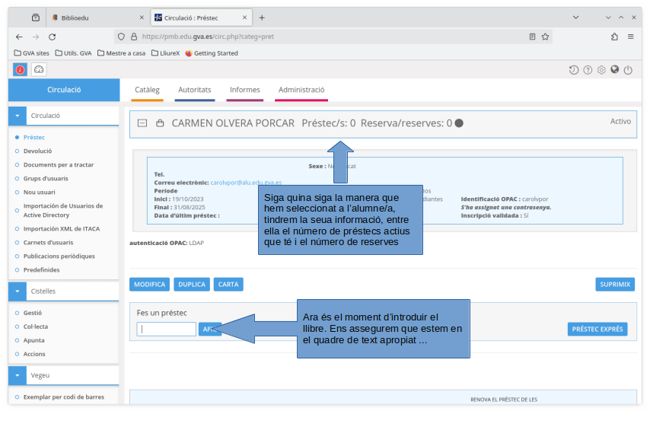Switch to the Catàleg tab
Image resolution: width=650 pixels, height=446 pixels.
click(147, 90)
